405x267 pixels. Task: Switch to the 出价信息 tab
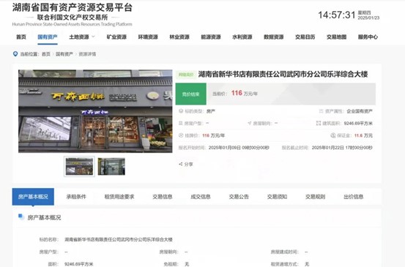pyautogui.click(x=354, y=197)
